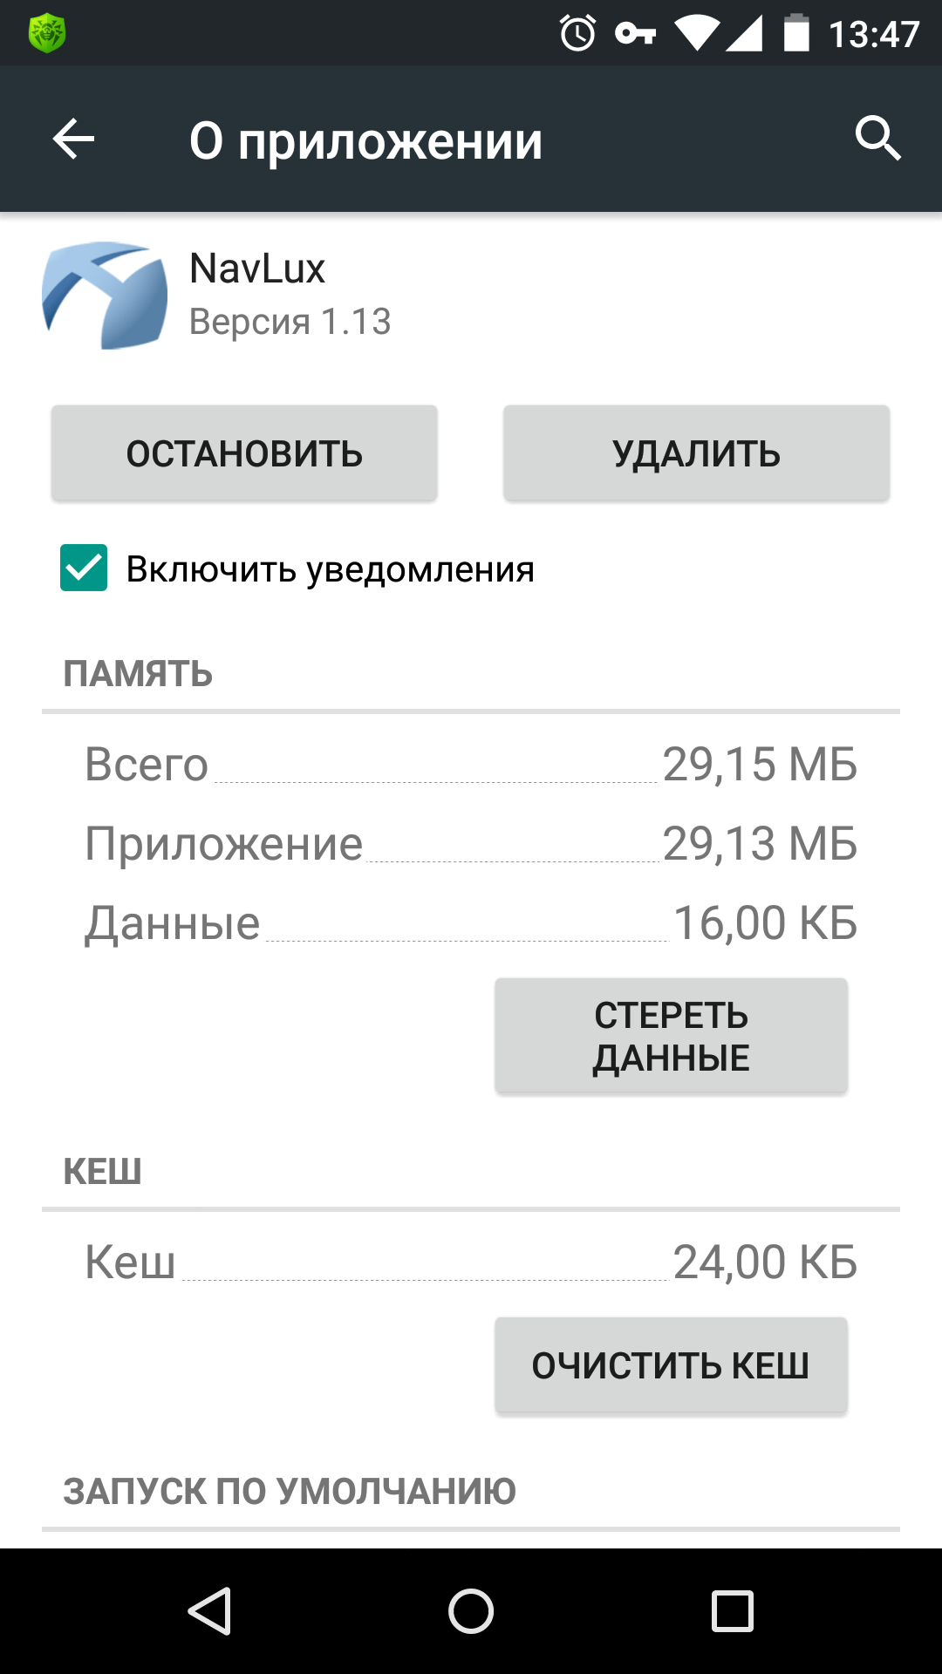Tap the ЗАПУСК ПО УМОЛЧАНИЮ section header
942x1674 pixels.
(x=290, y=1492)
